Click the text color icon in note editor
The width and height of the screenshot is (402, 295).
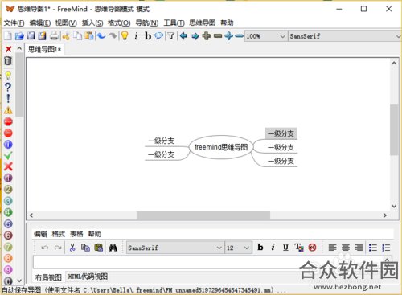(299, 248)
